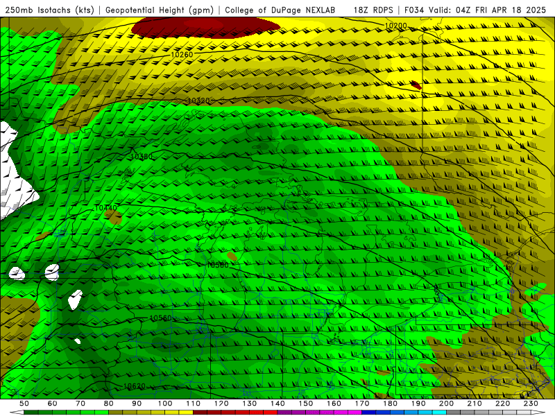Click the large dark red isotach maximum at the top of the map
The height and width of the screenshot is (416, 555).
[206, 28]
